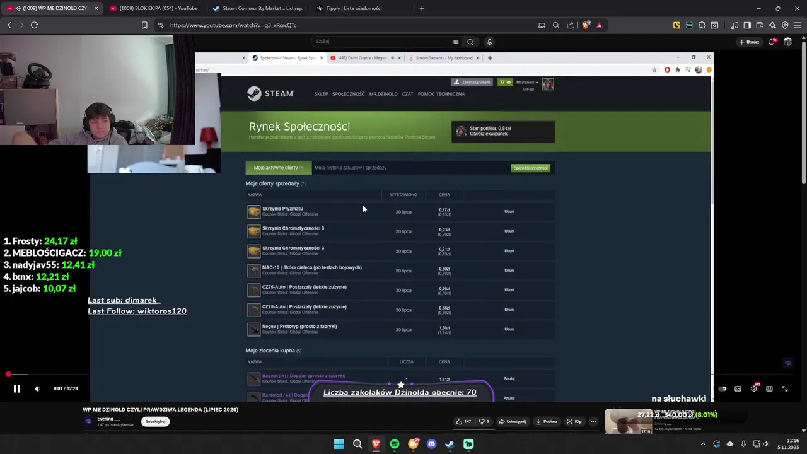This screenshot has height=454, width=807.
Task: Open Brave VPN shield icon
Action: pyautogui.click(x=785, y=25)
